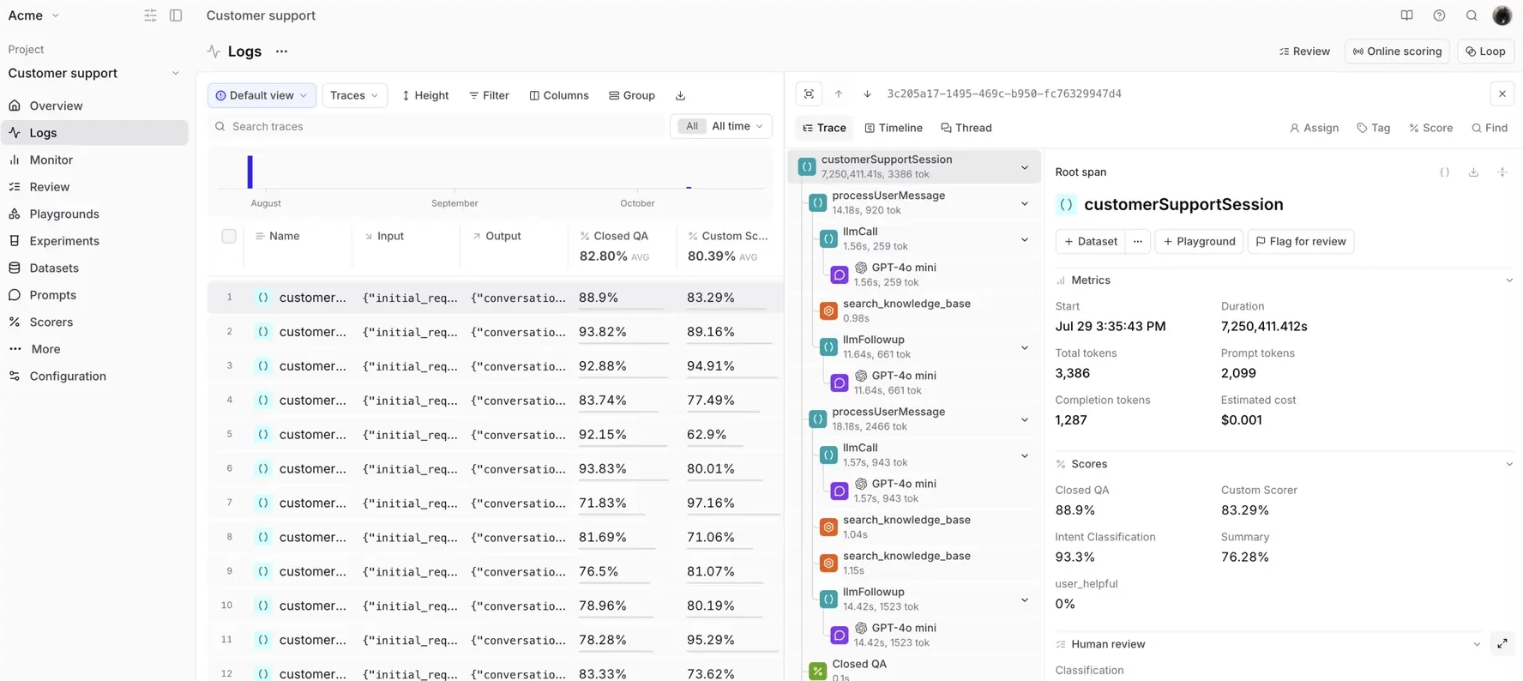Open the Default view dropdown
1523x681 pixels.
(262, 95)
